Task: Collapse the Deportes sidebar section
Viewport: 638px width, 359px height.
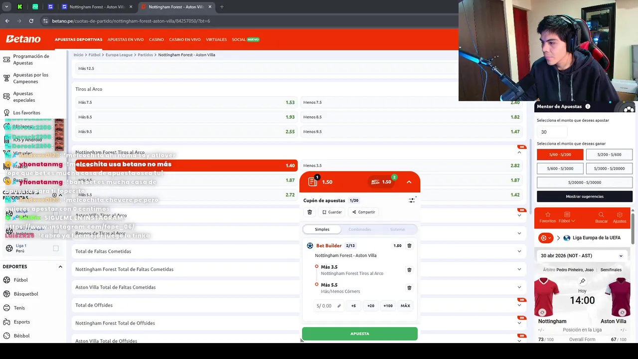Action: (x=60, y=267)
